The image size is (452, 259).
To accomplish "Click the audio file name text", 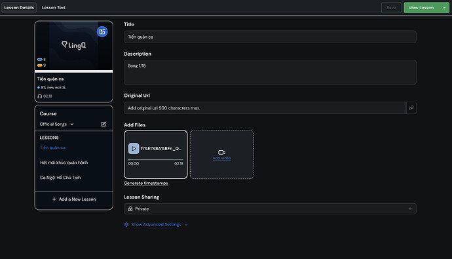I will 161,149.
